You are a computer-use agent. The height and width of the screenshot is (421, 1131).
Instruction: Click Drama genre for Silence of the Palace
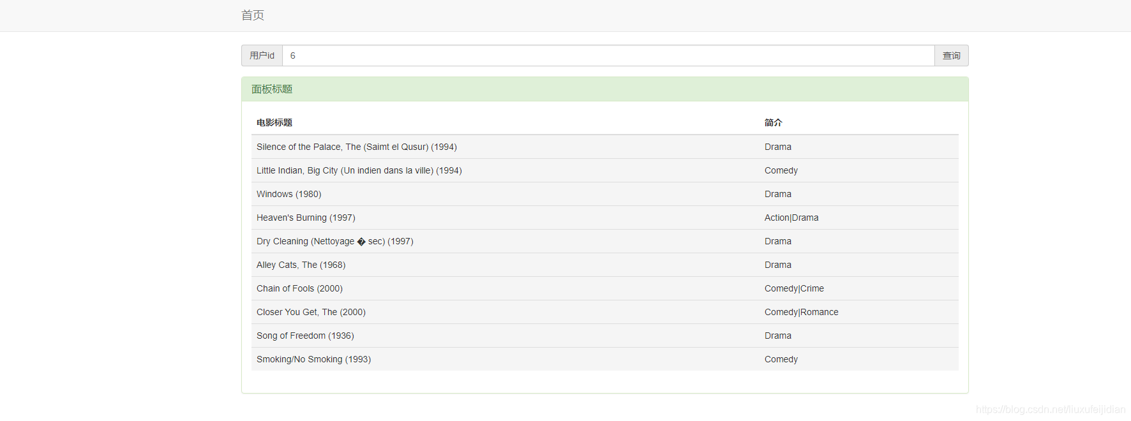(x=778, y=147)
